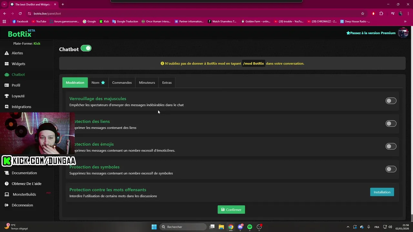Image resolution: width=413 pixels, height=232 pixels.
Task: Open File Explorer from the taskbar
Action: pyautogui.click(x=221, y=227)
